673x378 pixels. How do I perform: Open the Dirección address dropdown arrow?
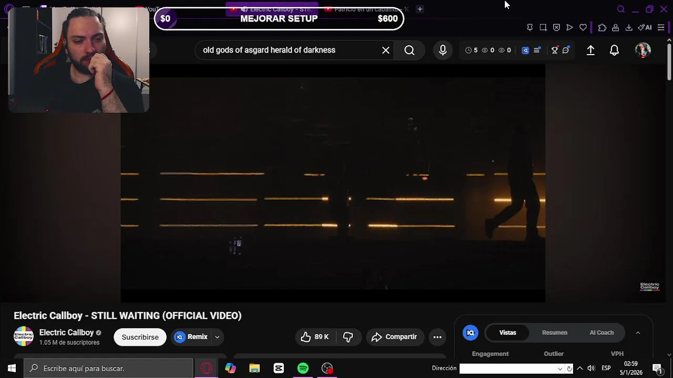tap(560, 369)
